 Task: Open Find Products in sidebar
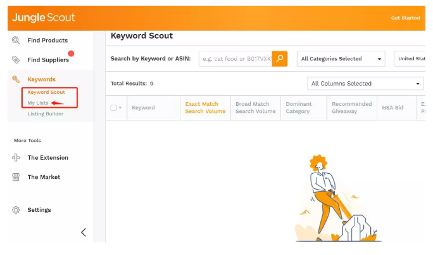tap(47, 41)
